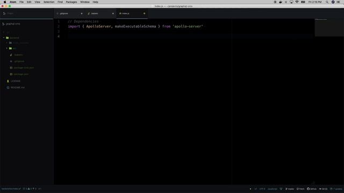The image size is (344, 193).
Task: Click the menu bar clock
Action: click(x=315, y=2)
